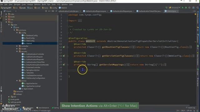Collapse the service package
Viewport: 200px width, 112px height.
(x=17, y=81)
